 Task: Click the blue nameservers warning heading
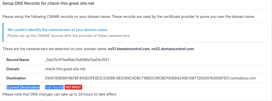(x=58, y=30)
